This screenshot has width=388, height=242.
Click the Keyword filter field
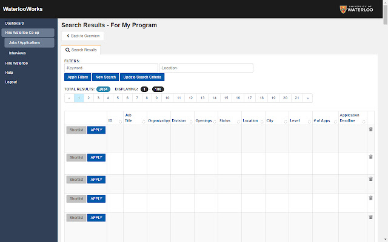pyautogui.click(x=111, y=68)
